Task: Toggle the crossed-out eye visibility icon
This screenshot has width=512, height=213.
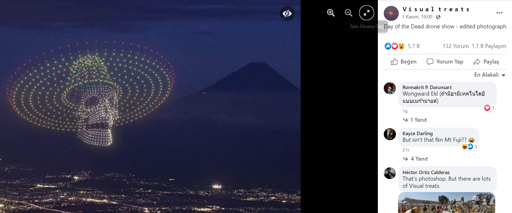Action: pyautogui.click(x=287, y=13)
